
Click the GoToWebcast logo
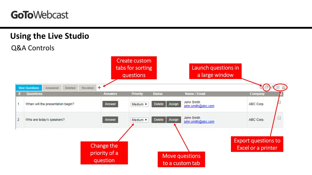point(40,15)
